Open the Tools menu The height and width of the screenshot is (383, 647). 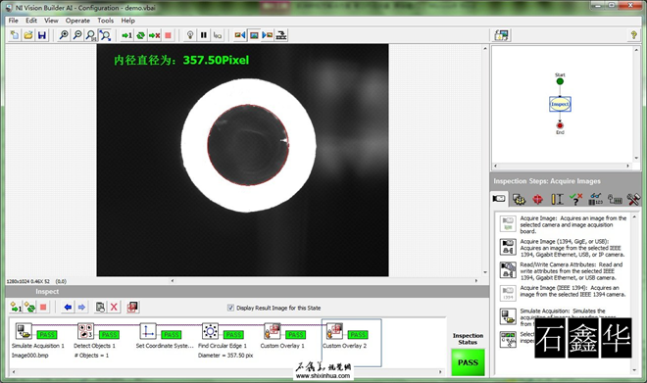tap(105, 21)
